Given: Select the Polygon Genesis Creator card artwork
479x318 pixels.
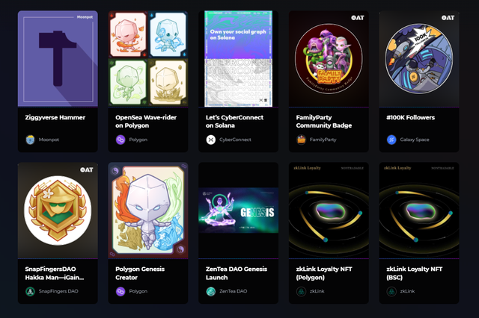Looking at the screenshot, I should (148, 211).
